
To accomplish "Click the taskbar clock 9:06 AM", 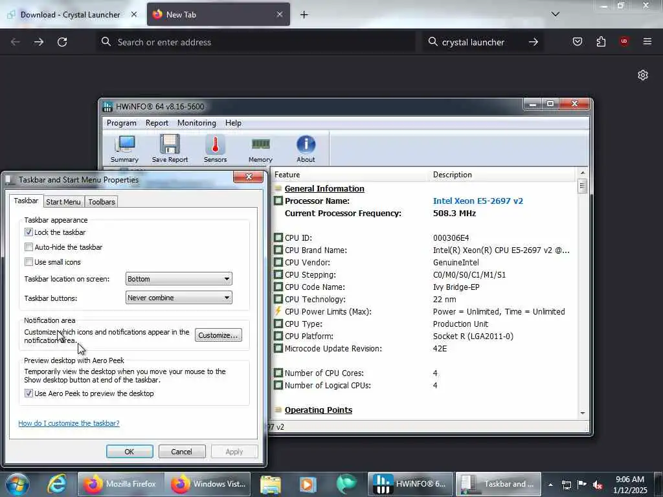I will (x=630, y=485).
